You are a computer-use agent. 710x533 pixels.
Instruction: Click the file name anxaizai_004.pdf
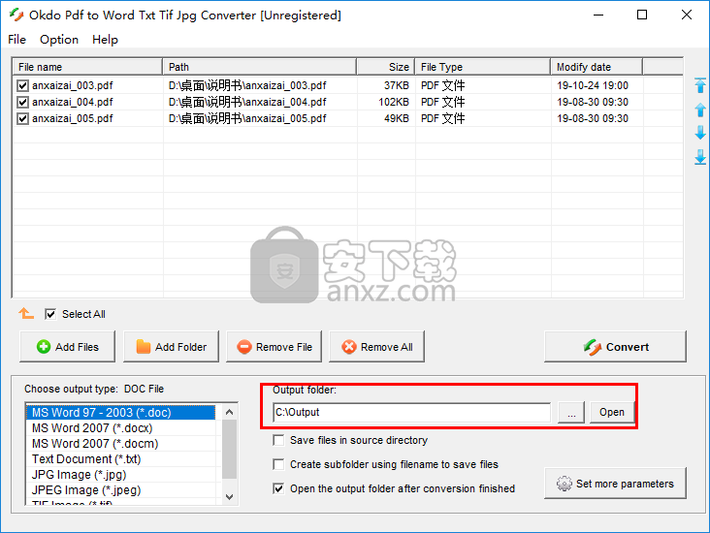(73, 103)
